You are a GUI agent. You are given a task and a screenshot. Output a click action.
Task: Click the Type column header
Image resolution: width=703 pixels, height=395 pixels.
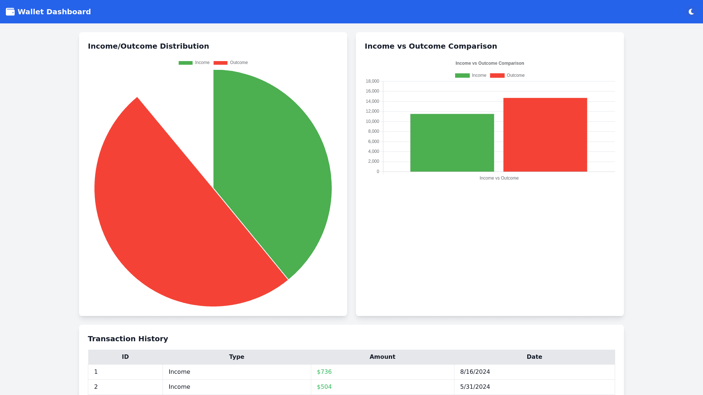click(x=237, y=357)
